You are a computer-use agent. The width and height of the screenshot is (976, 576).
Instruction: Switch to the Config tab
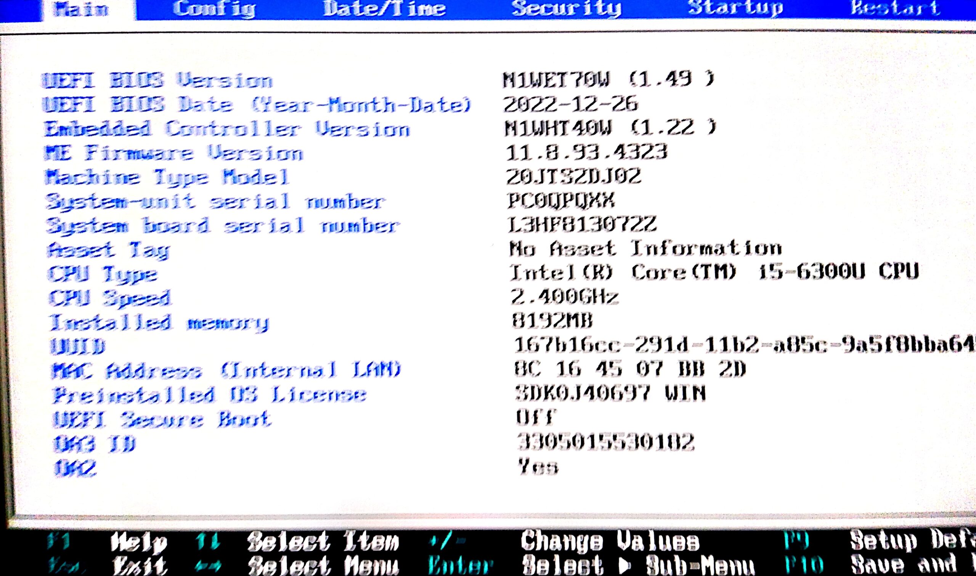pos(214,9)
